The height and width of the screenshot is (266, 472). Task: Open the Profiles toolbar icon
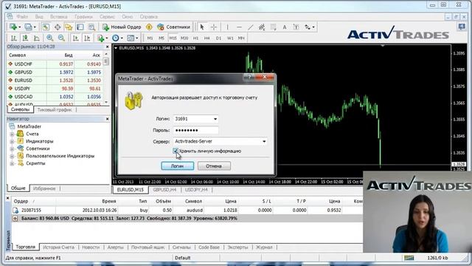click(28, 27)
